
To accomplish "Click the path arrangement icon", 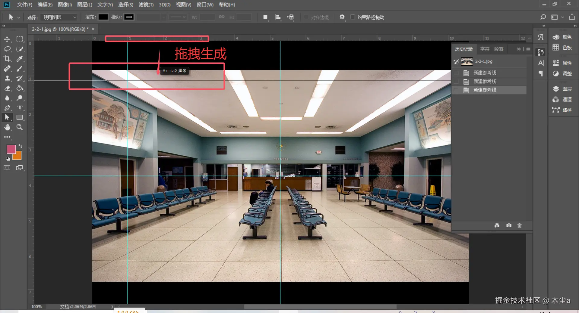I will (x=290, y=17).
